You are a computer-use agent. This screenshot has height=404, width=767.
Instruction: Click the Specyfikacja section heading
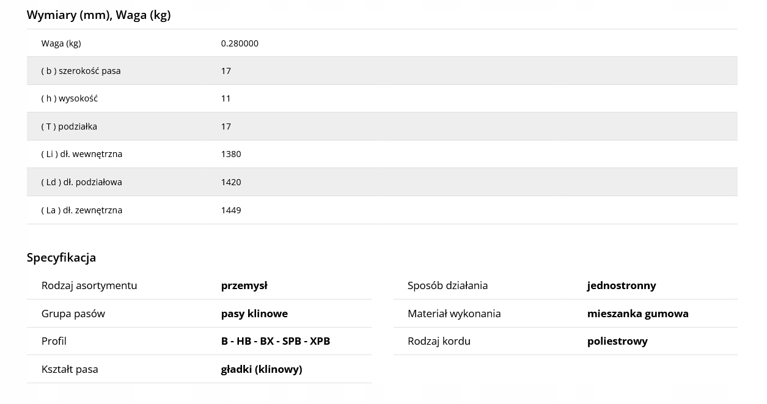[61, 257]
